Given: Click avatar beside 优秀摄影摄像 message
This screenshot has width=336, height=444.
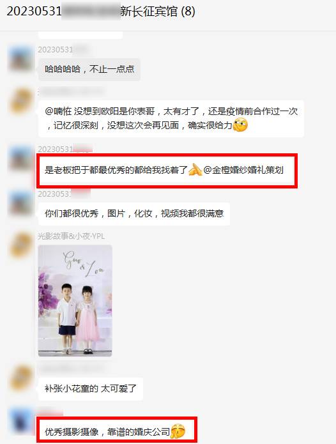Looking at the screenshot, I should [20, 421].
